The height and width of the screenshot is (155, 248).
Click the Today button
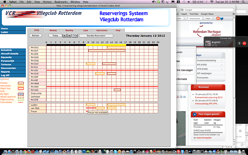55,36
